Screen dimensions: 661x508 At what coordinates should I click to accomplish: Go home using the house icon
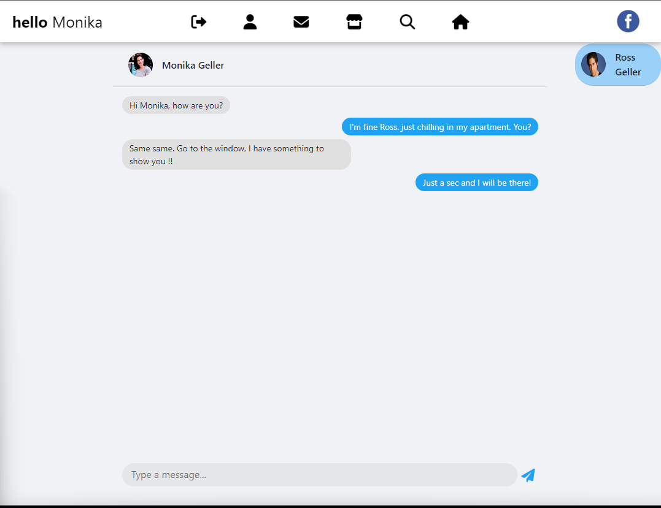[460, 21]
